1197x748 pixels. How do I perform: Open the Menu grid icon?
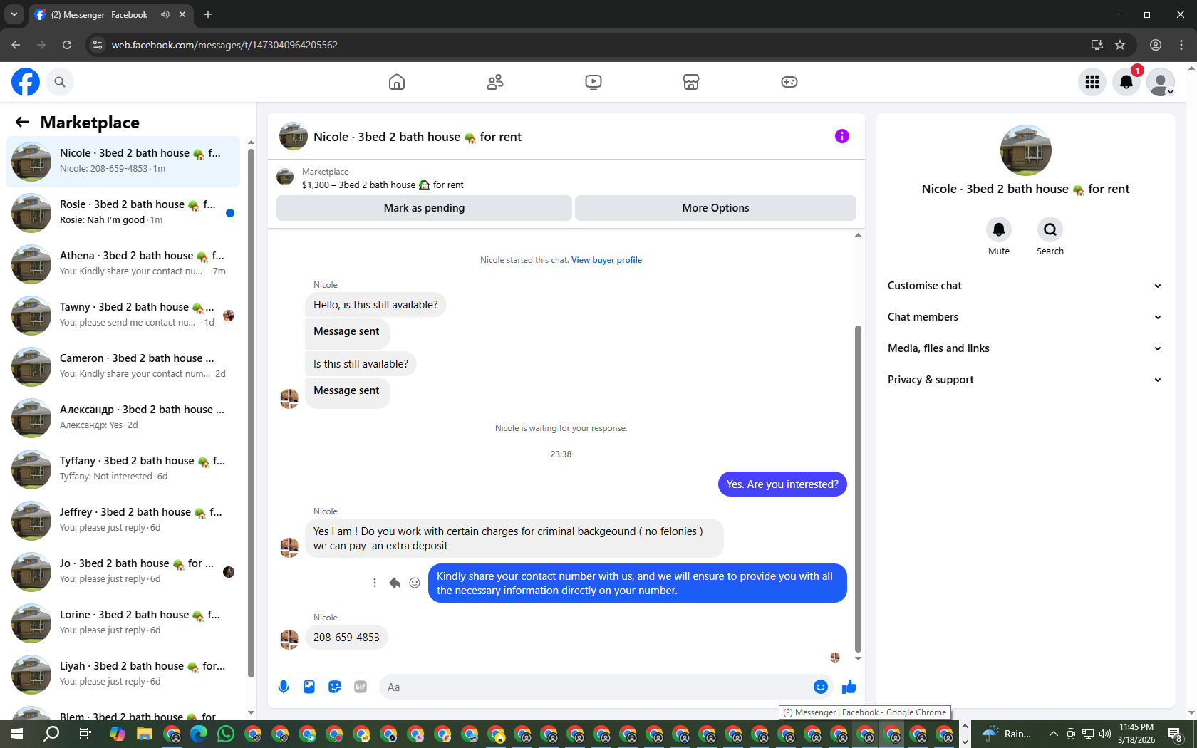point(1092,82)
